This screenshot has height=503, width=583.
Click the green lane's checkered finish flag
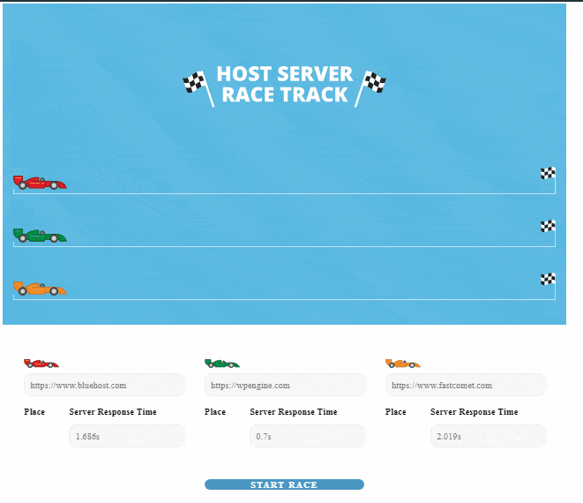coord(548,226)
